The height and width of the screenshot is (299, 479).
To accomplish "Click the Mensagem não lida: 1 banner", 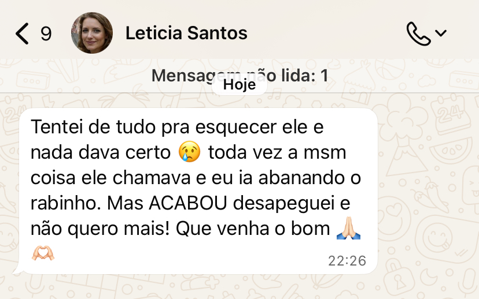I will pyautogui.click(x=239, y=76).
